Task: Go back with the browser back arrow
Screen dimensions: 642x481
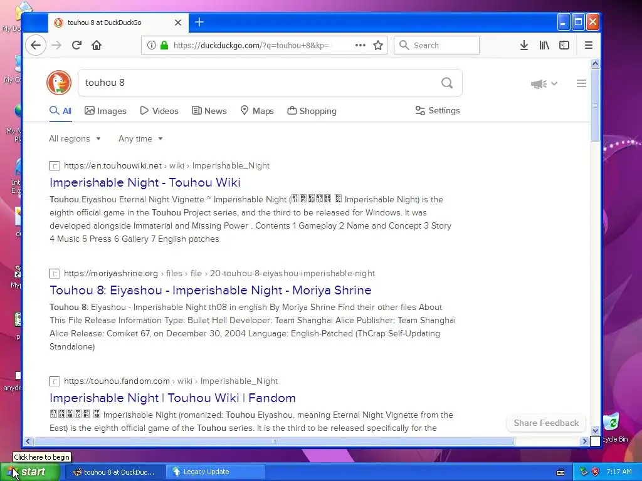Action: coord(36,45)
